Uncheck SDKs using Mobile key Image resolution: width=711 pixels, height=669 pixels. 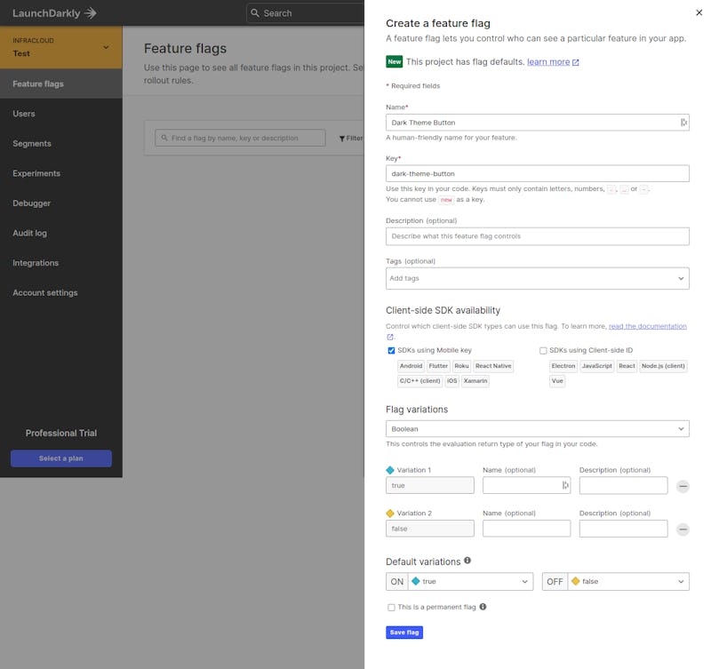pos(391,350)
